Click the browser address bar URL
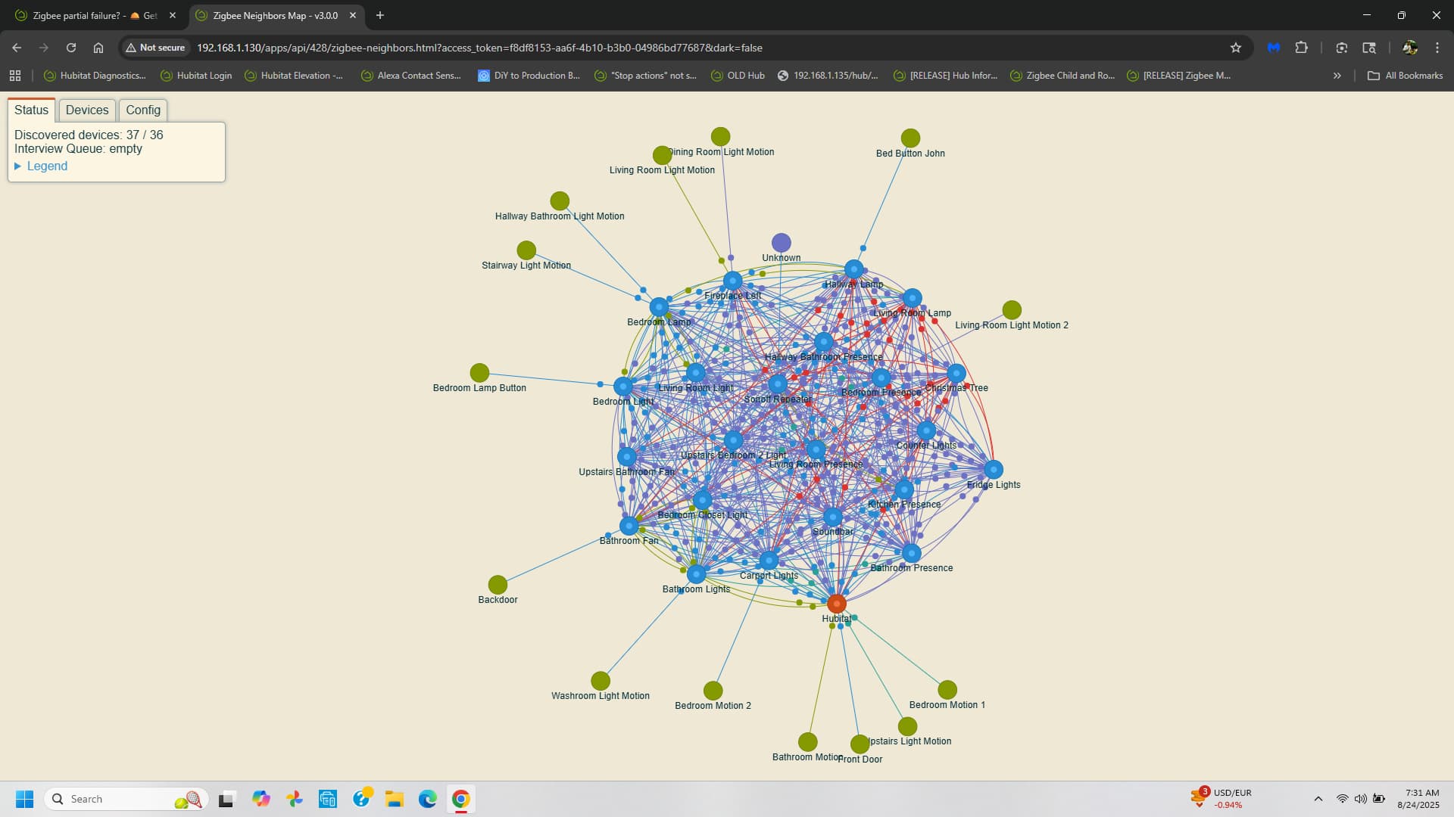Screen dimensions: 1454x817 [479, 48]
